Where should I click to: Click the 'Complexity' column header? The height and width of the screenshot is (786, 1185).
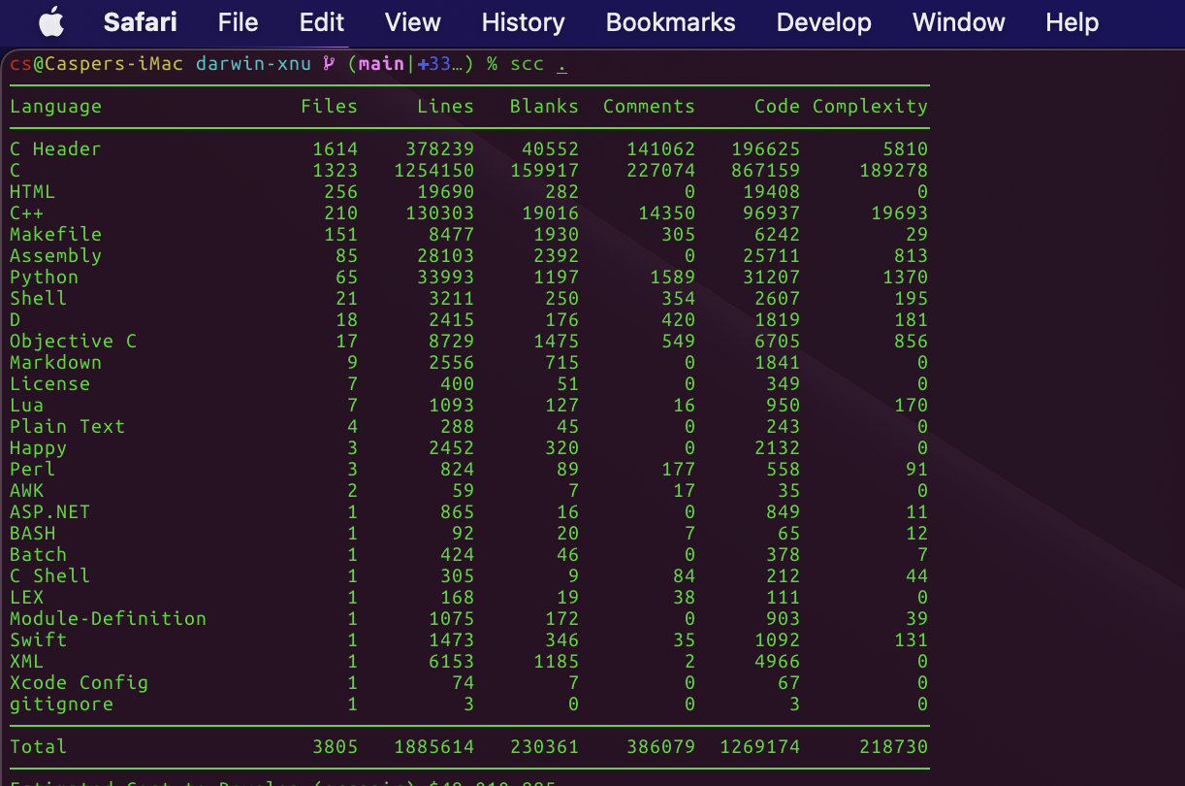click(x=870, y=107)
